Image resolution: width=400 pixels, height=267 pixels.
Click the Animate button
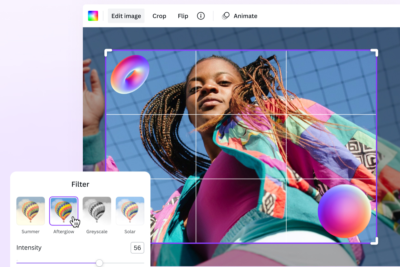245,16
